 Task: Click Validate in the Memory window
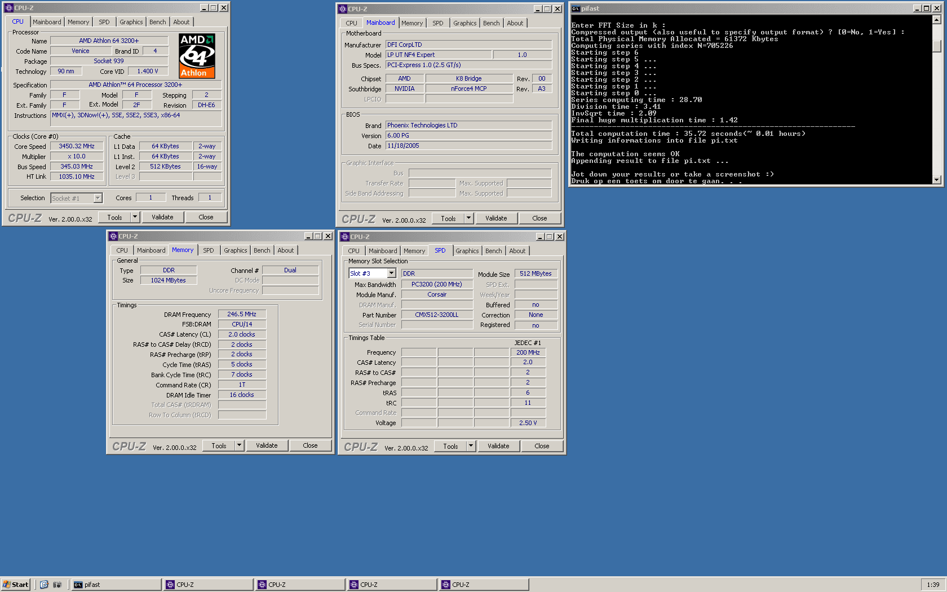267,445
